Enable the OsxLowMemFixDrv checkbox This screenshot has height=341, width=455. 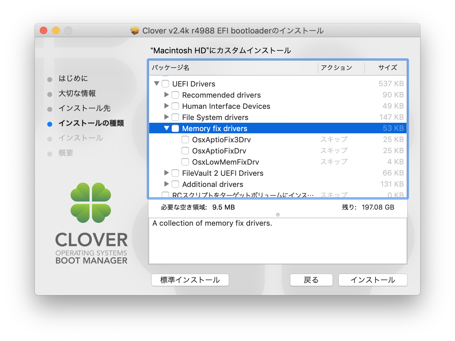pyautogui.click(x=185, y=162)
